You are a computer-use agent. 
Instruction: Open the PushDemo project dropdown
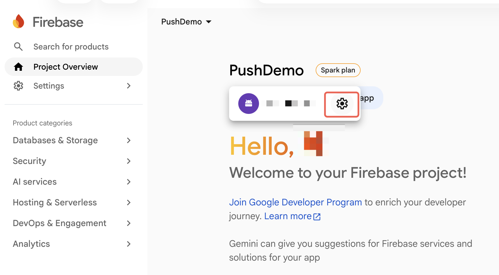(186, 22)
